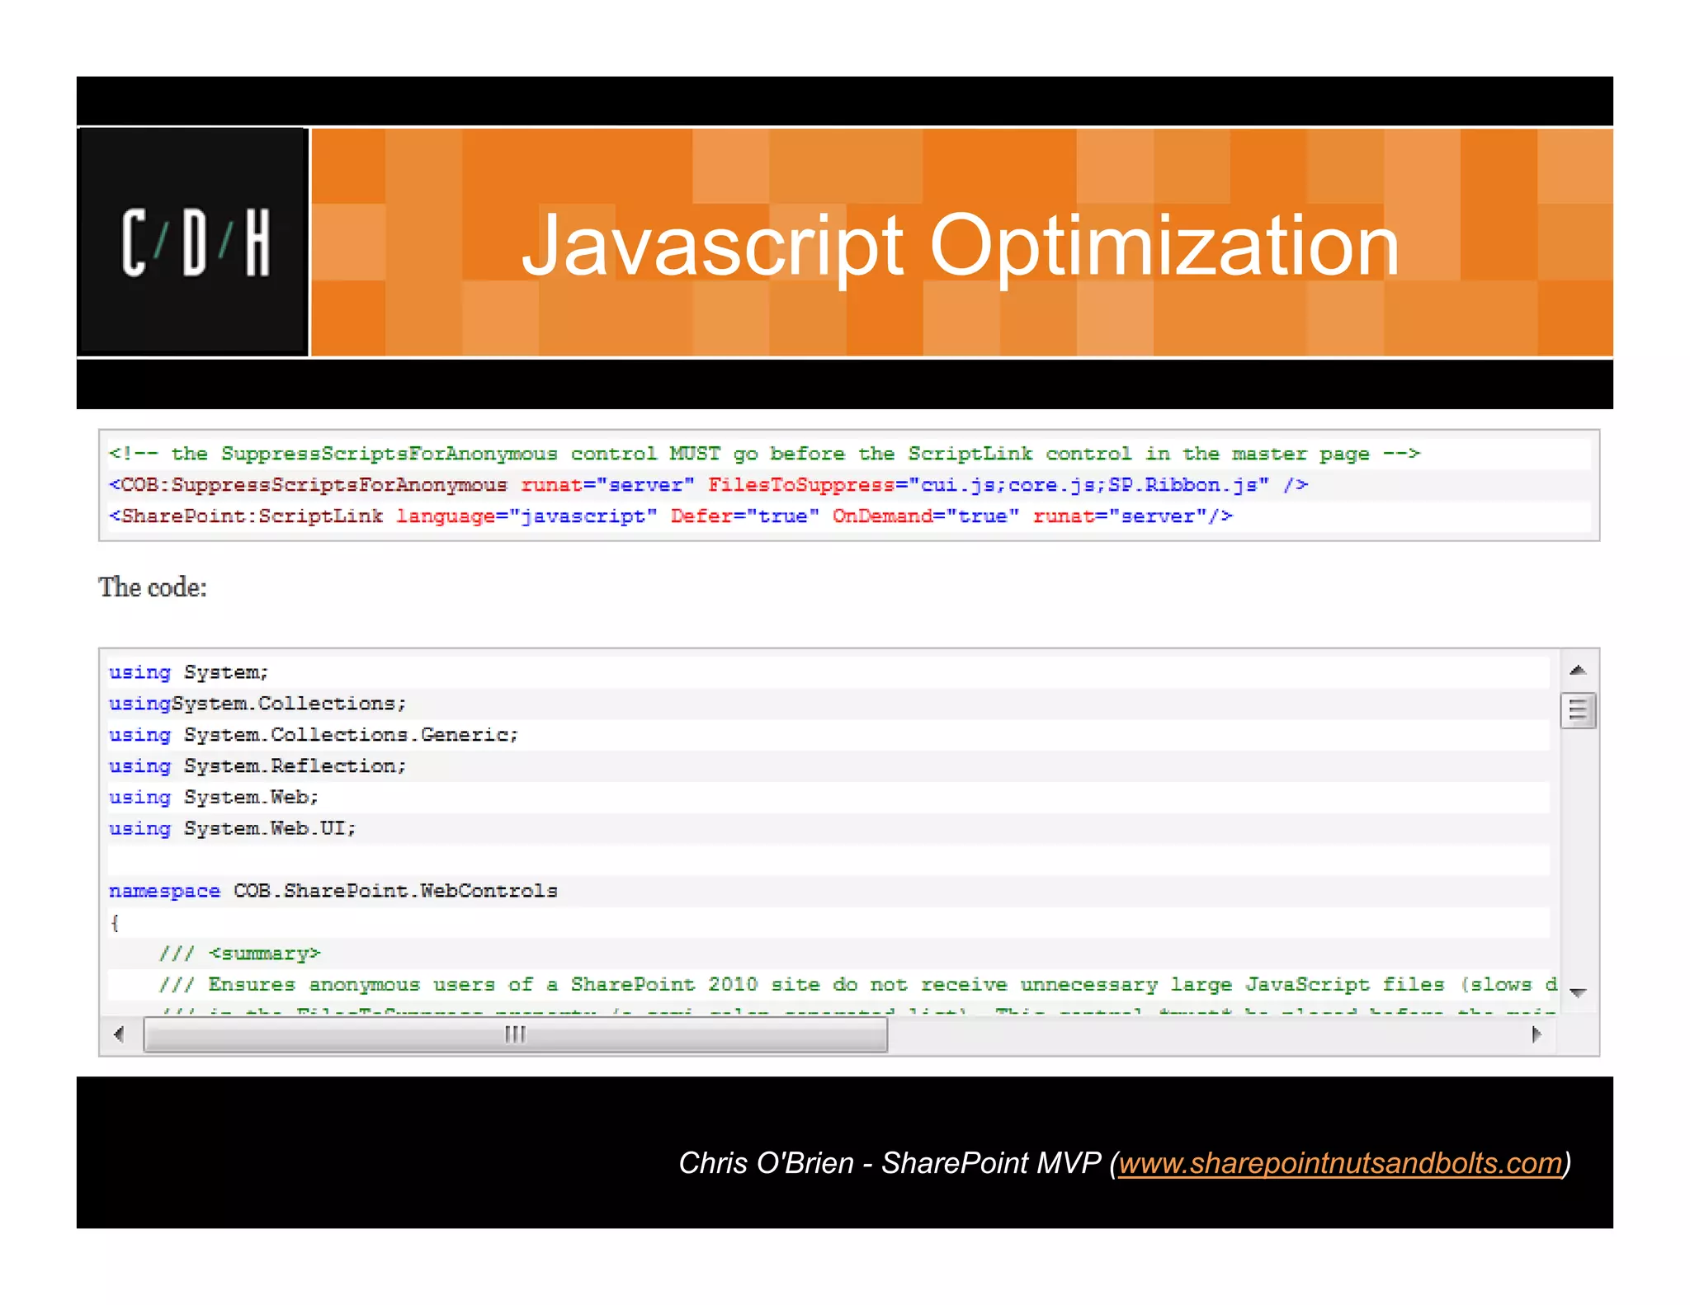Click the code box scroll-down arrow
This screenshot has width=1690, height=1305.
click(1578, 992)
